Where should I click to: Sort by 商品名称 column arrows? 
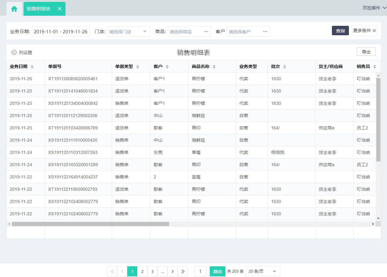click(214, 67)
